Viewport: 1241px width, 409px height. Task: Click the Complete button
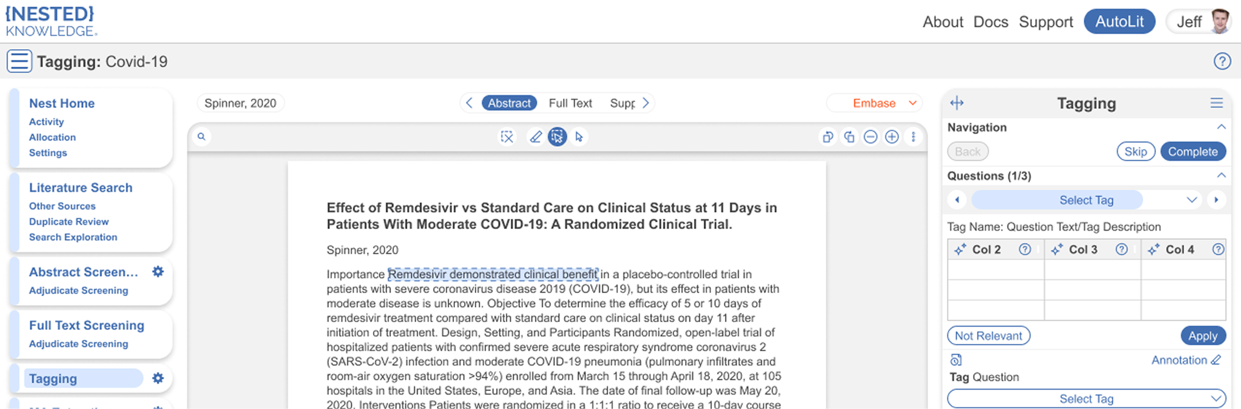pos(1193,152)
